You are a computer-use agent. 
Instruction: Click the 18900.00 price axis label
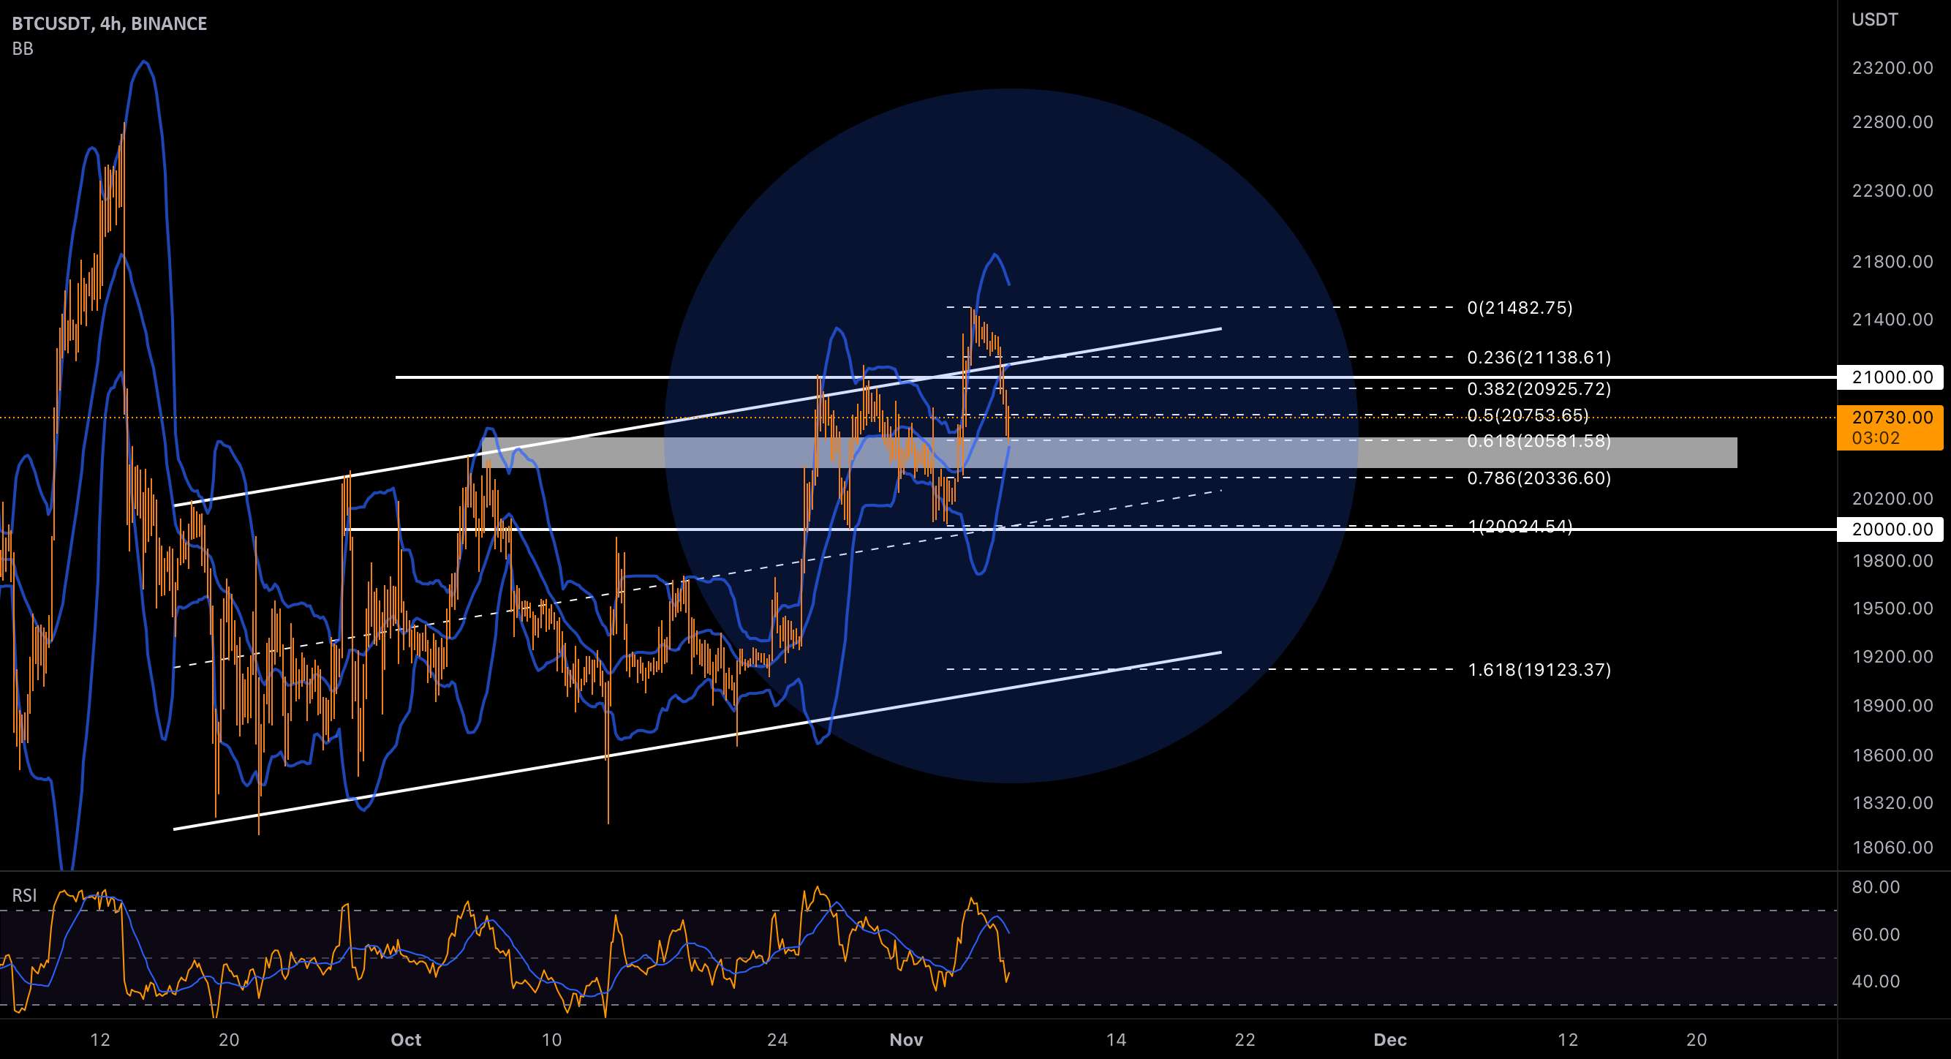pos(1892,706)
